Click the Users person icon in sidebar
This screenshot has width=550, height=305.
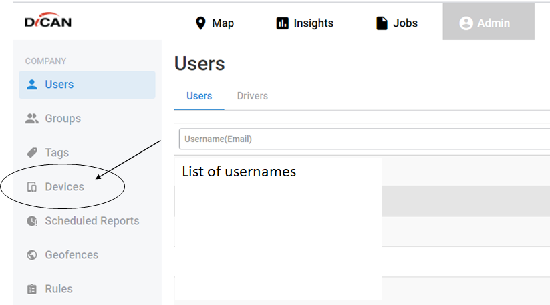pyautogui.click(x=32, y=84)
